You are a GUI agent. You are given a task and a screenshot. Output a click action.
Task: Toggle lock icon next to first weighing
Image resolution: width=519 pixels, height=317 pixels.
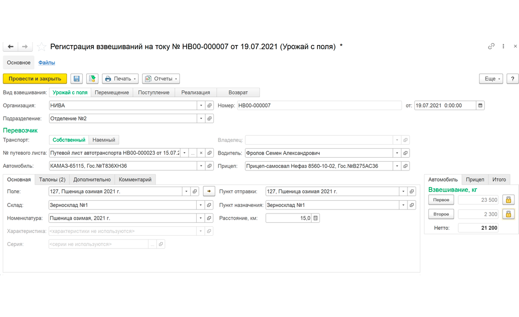click(x=508, y=200)
